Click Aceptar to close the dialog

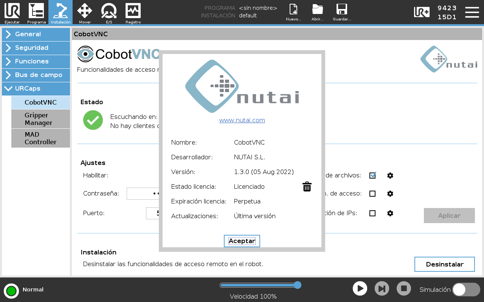242,241
